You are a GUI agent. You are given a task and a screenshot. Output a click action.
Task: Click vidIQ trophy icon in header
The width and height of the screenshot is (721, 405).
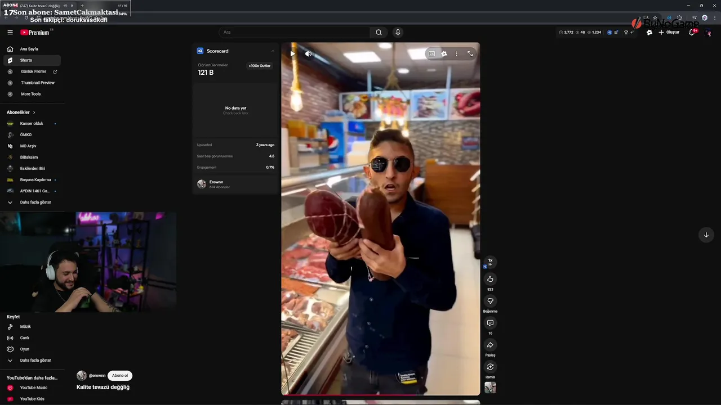[626, 33]
